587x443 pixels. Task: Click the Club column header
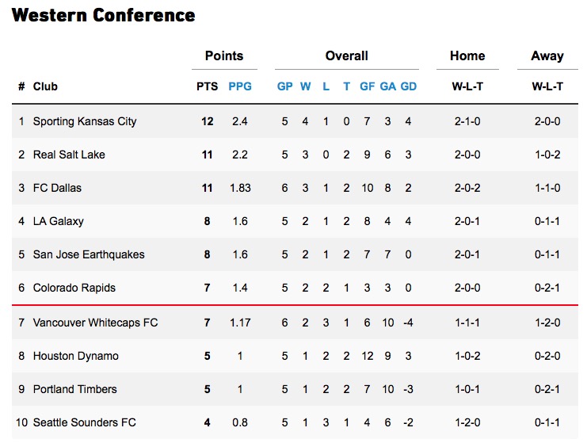click(x=45, y=86)
